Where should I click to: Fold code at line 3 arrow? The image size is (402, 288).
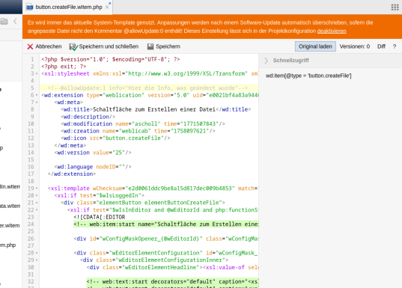(x=37, y=74)
